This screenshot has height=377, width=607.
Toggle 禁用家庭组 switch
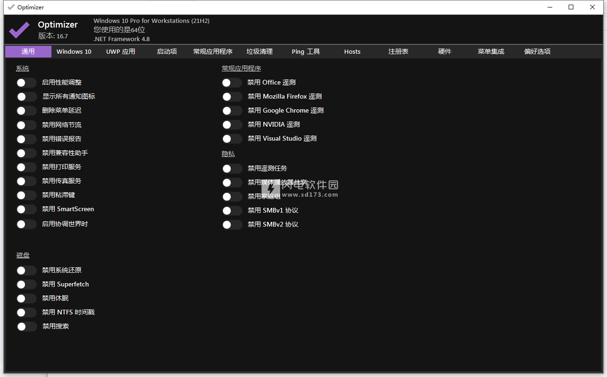coord(232,197)
